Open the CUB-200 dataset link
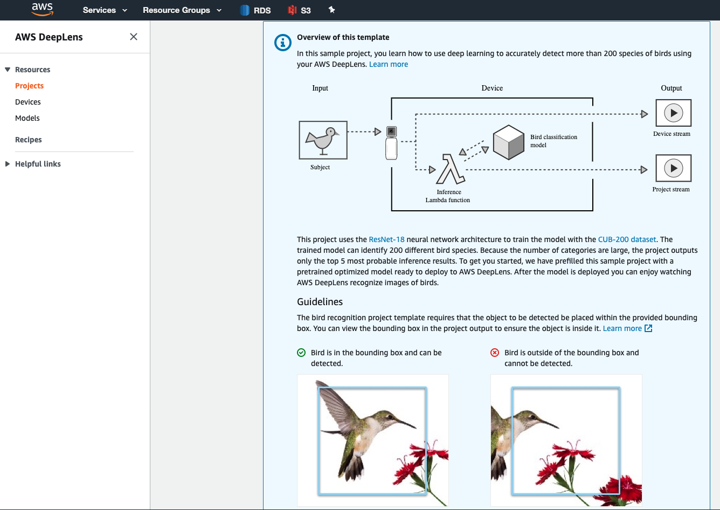The width and height of the screenshot is (720, 510). 627,239
